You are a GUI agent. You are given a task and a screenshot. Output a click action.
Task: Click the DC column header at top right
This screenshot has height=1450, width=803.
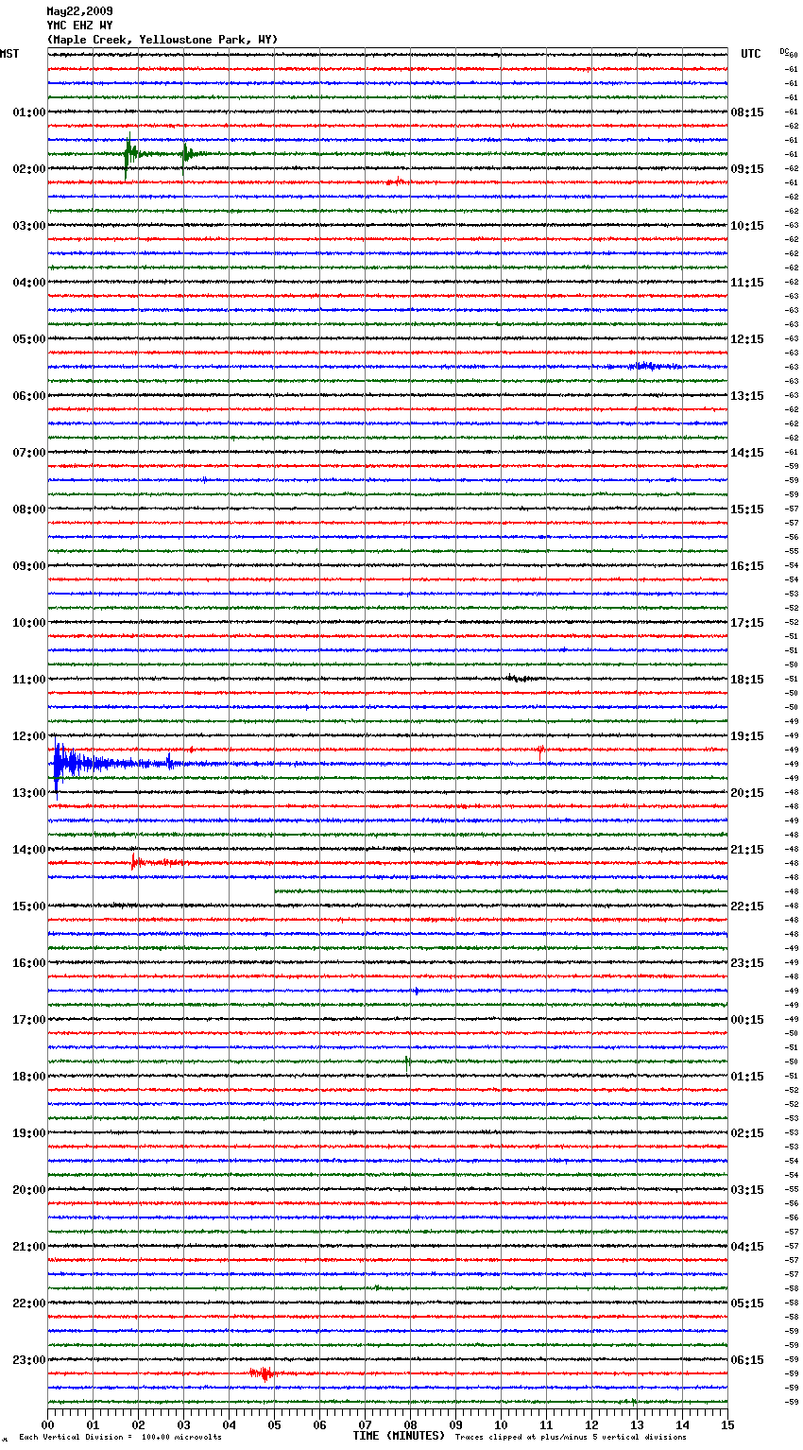point(785,52)
